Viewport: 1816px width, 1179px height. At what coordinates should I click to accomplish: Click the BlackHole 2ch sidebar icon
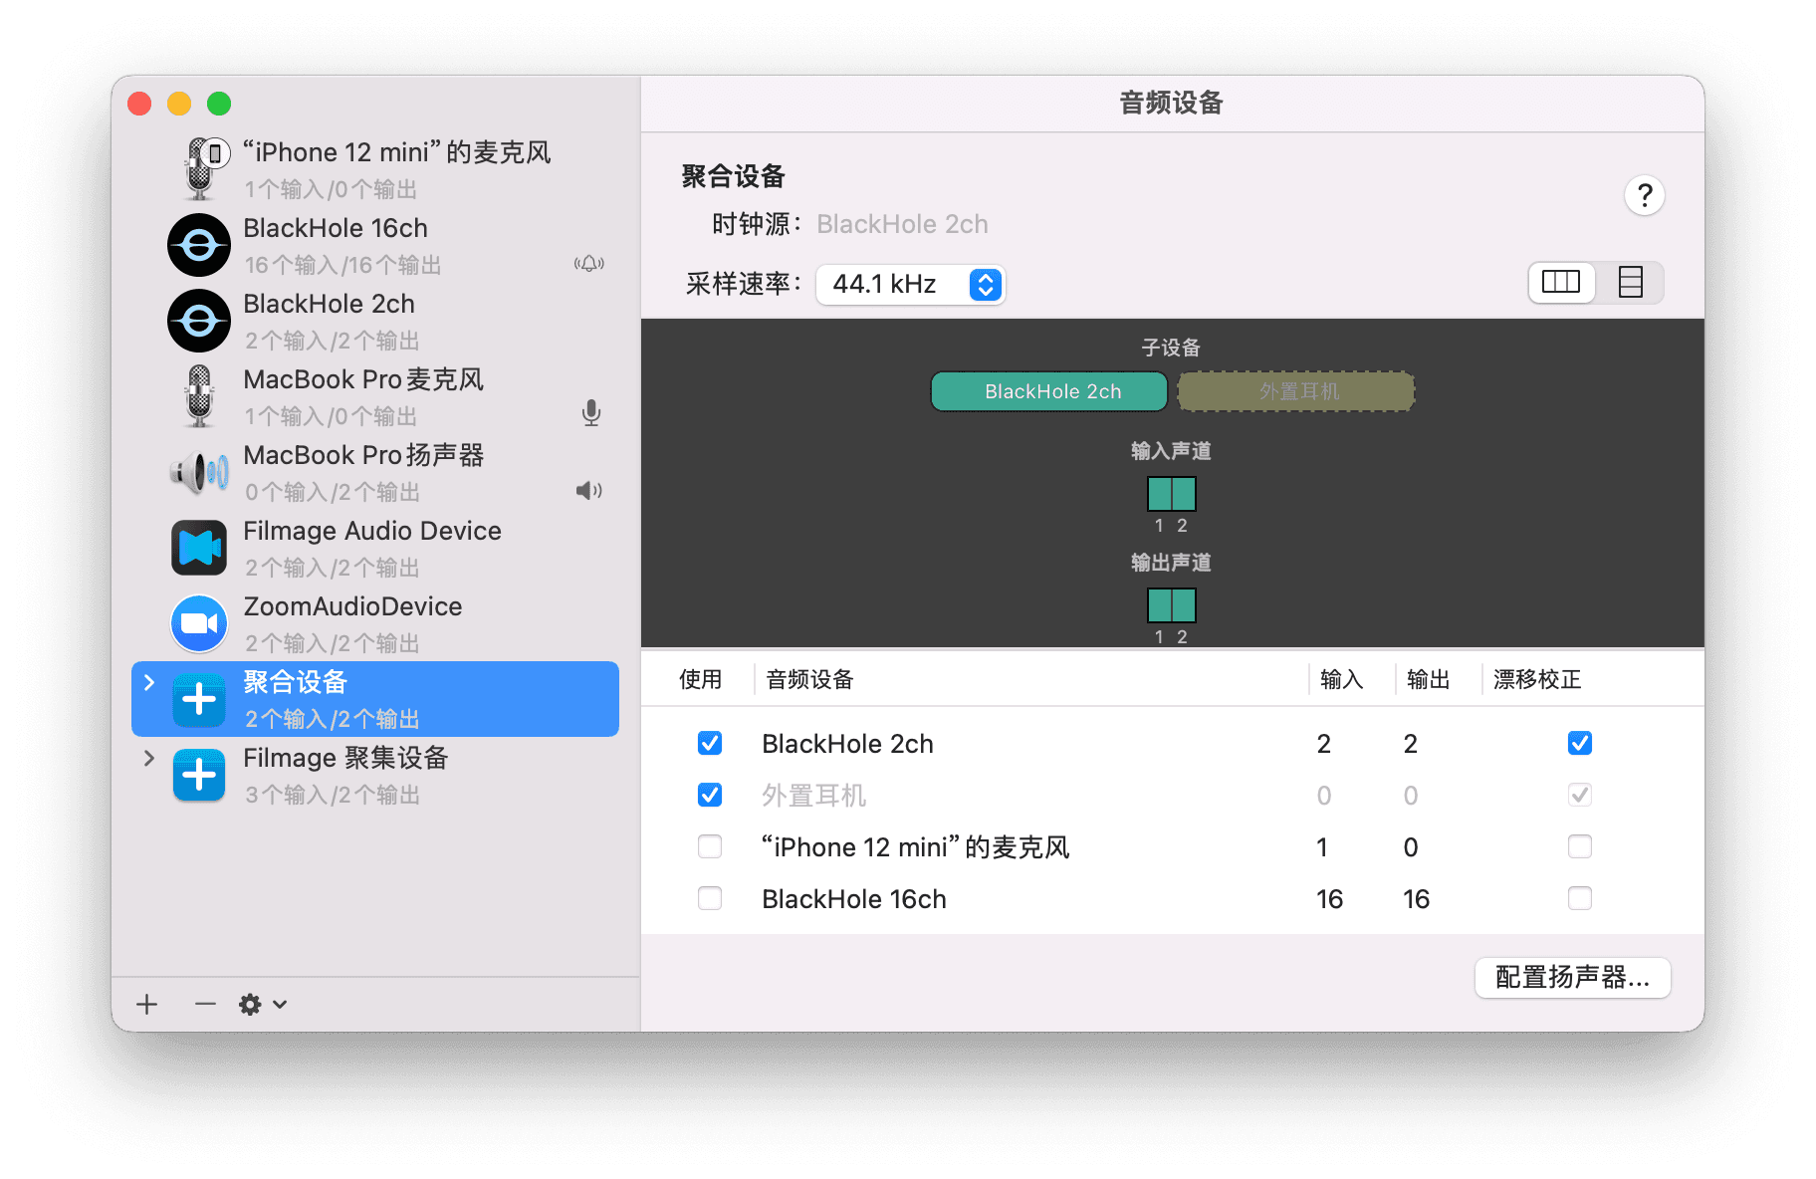[x=199, y=321]
